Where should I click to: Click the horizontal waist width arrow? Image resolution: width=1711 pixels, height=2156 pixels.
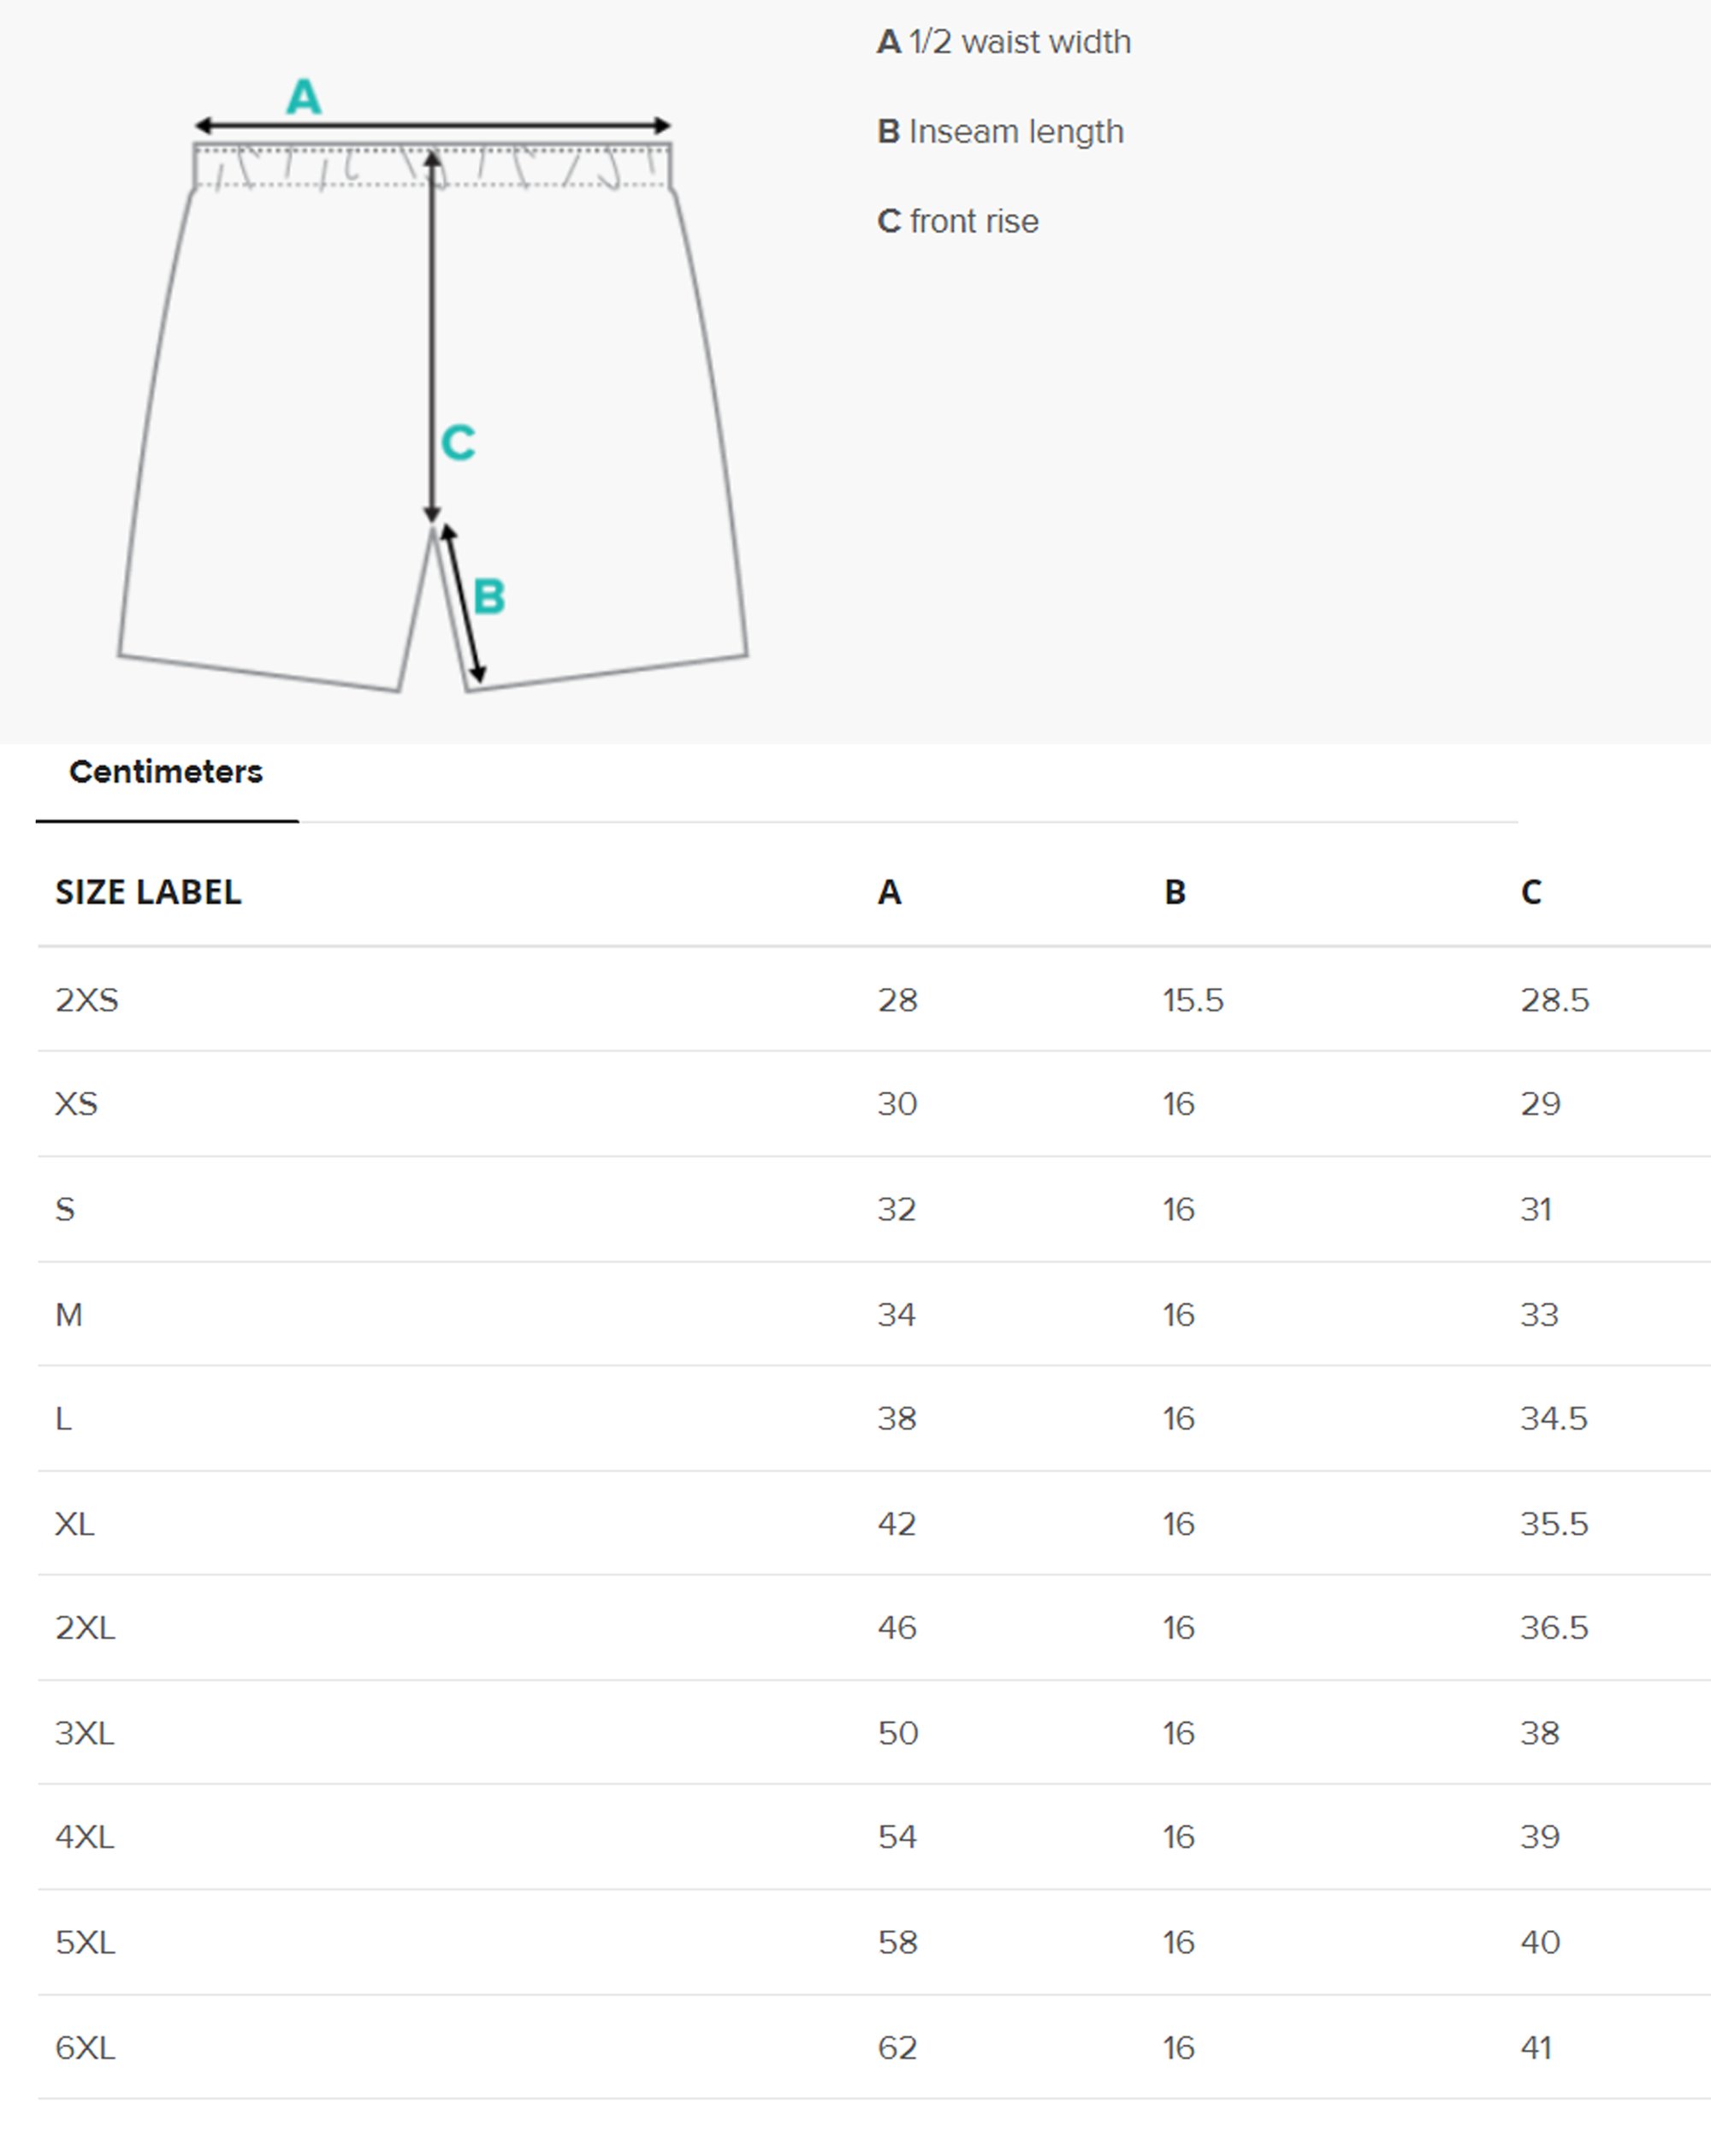point(432,126)
